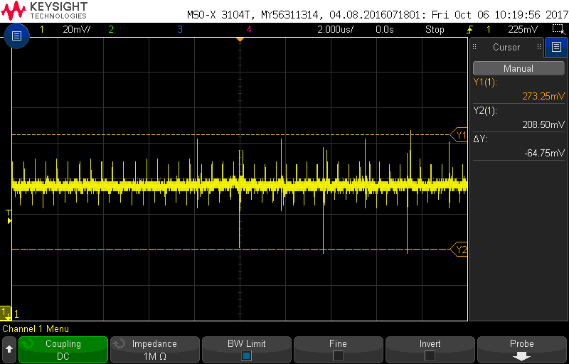
Task: Click the 2.000us/ timebase value
Action: pyautogui.click(x=335, y=29)
